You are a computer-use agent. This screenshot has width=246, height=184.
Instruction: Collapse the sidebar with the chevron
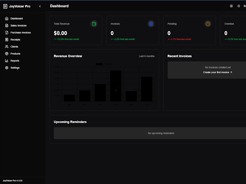[x=40, y=6]
